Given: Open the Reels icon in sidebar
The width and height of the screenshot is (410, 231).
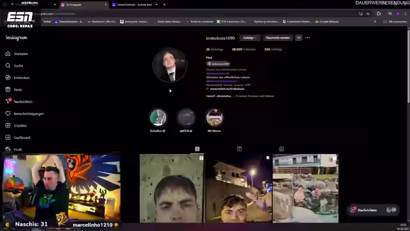Looking at the screenshot, I should (8, 90).
